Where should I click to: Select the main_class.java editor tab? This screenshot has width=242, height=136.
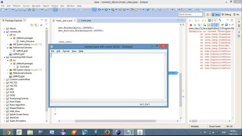click(64, 20)
